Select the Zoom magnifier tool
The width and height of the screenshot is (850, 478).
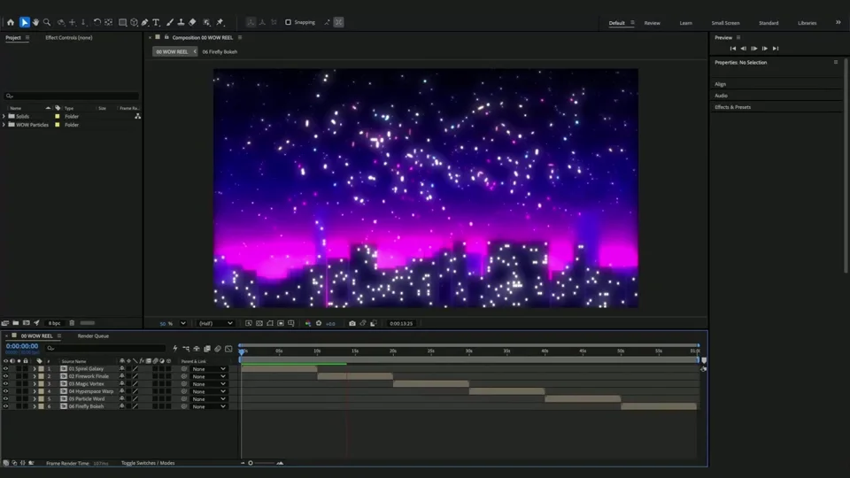(x=47, y=22)
